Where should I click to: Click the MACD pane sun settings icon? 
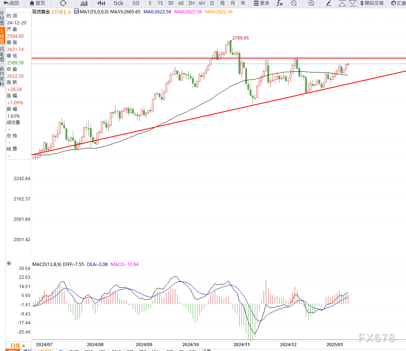(x=9, y=263)
